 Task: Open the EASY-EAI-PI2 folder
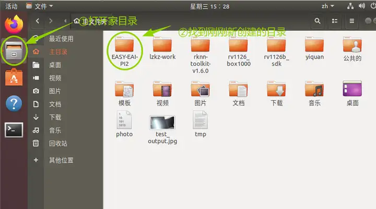pos(124,51)
